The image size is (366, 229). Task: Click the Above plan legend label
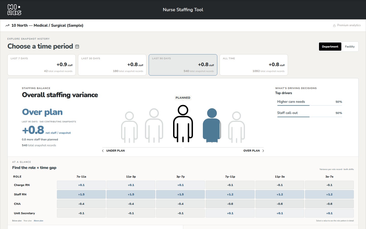38,221
